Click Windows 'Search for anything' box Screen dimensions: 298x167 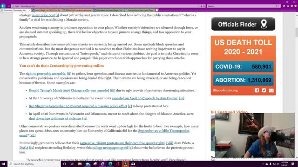click(34, 164)
